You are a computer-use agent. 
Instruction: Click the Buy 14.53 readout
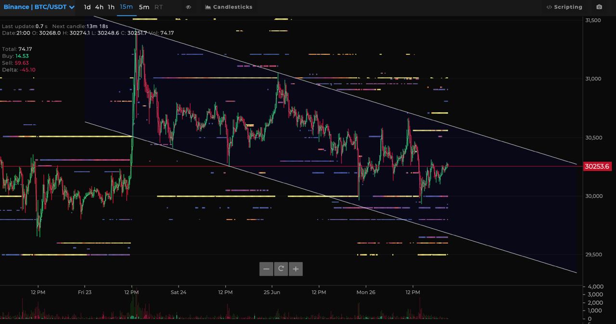click(15, 56)
